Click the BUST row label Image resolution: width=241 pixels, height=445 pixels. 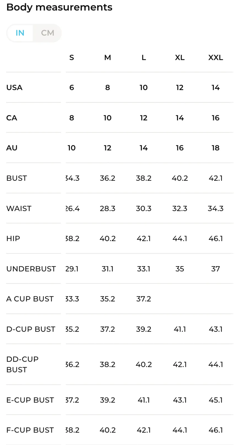(x=17, y=178)
